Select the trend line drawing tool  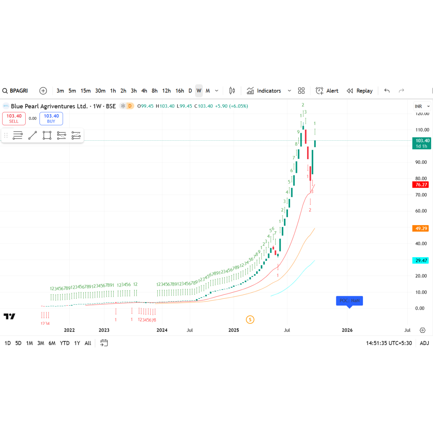pos(32,135)
